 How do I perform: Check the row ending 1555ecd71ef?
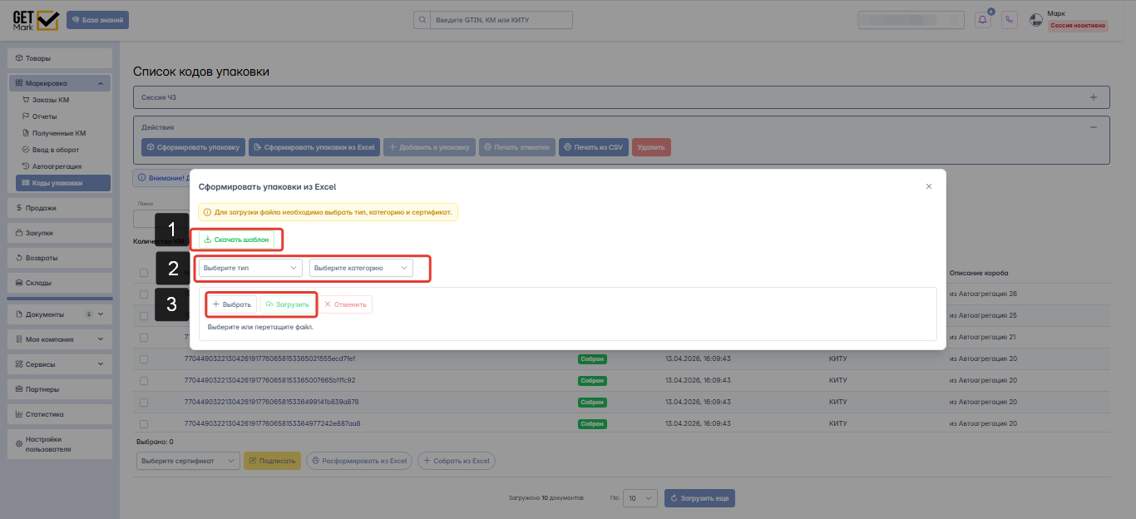click(x=144, y=359)
